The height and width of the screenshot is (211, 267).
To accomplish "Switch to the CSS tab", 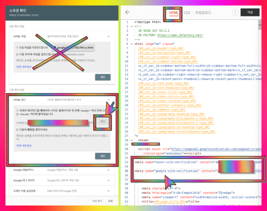I will click(187, 13).
